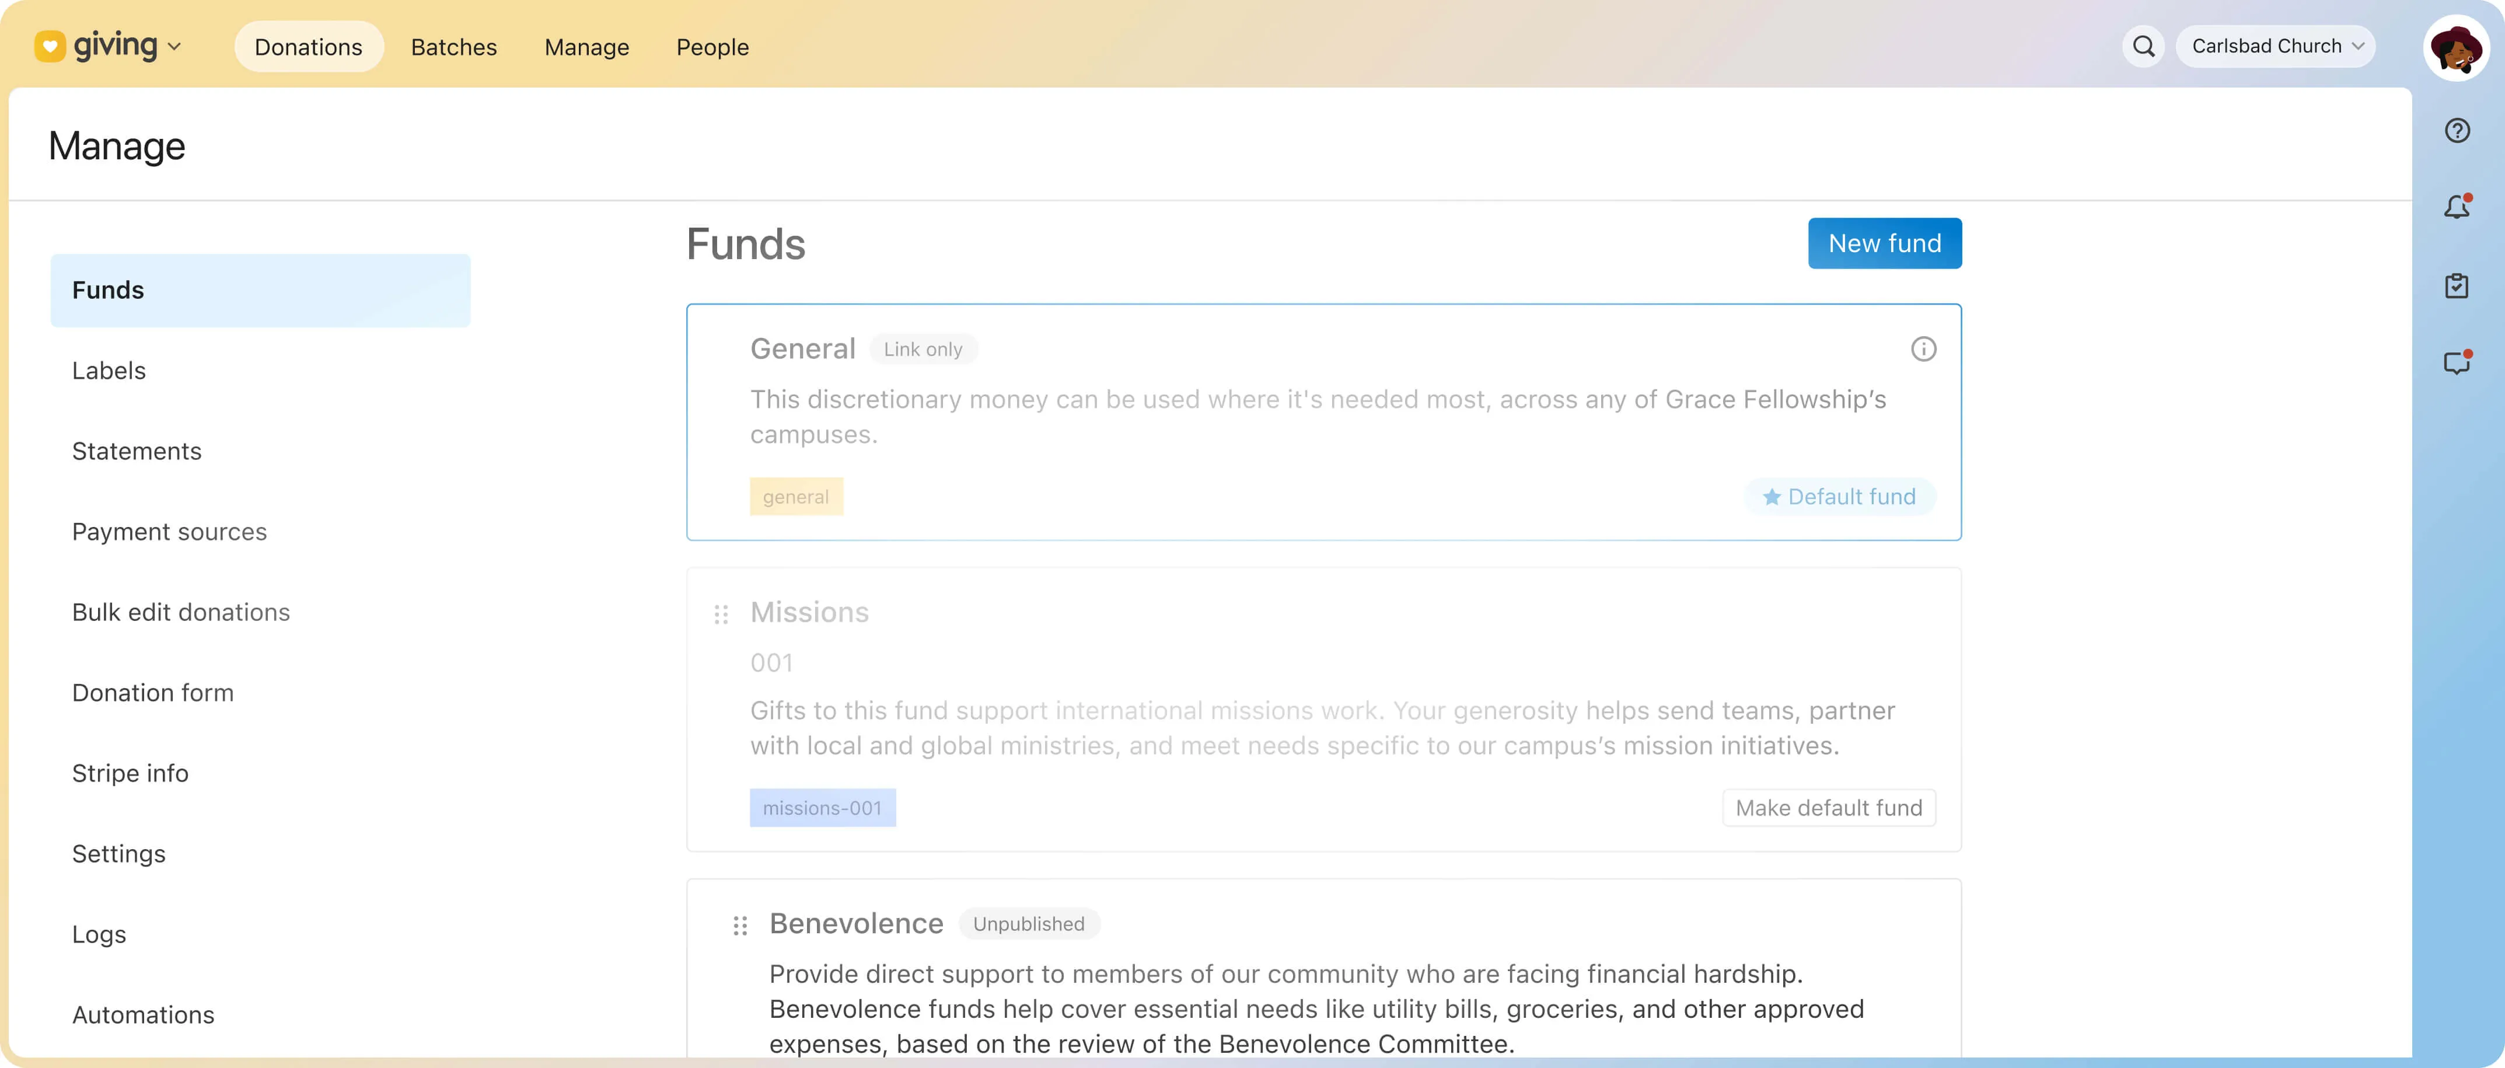
Task: Open Settings in the sidebar
Action: pos(118,854)
